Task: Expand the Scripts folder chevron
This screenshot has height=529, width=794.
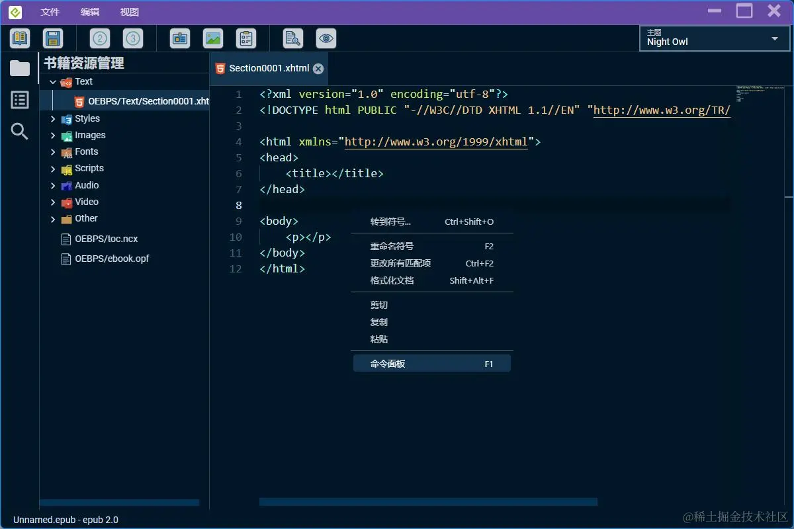Action: (x=53, y=169)
